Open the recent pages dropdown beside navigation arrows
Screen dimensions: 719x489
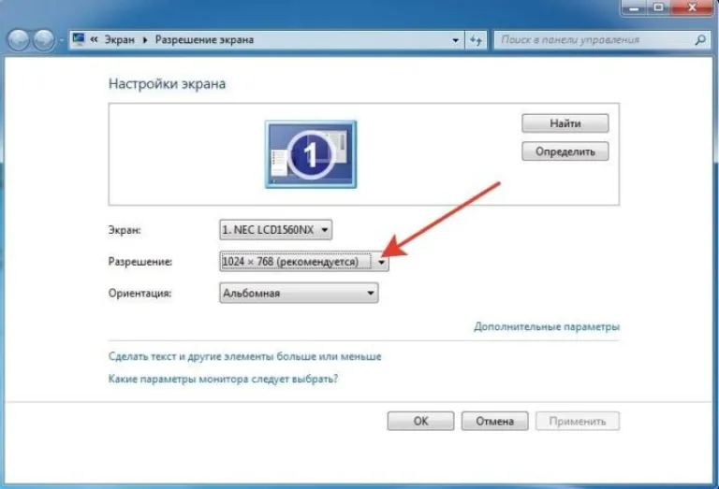(x=61, y=41)
